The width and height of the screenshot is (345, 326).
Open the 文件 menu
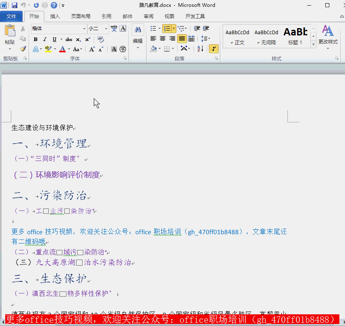click(x=12, y=17)
